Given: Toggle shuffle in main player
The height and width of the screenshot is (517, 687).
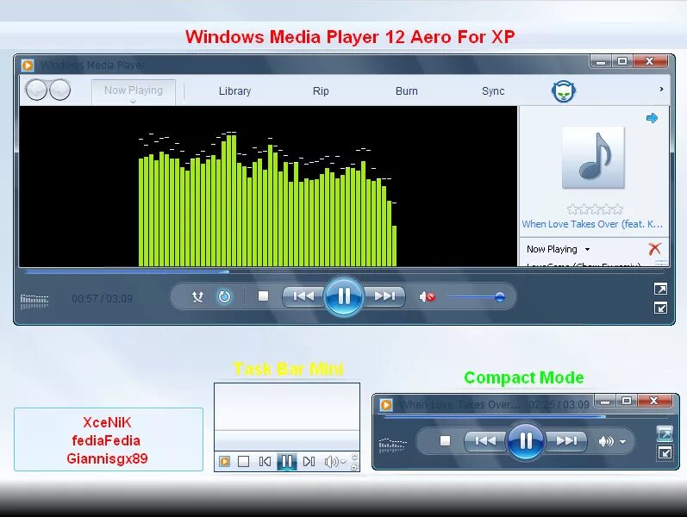Looking at the screenshot, I should 197,297.
